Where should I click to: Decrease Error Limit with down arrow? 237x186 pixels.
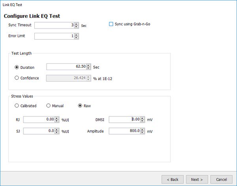(77, 38)
